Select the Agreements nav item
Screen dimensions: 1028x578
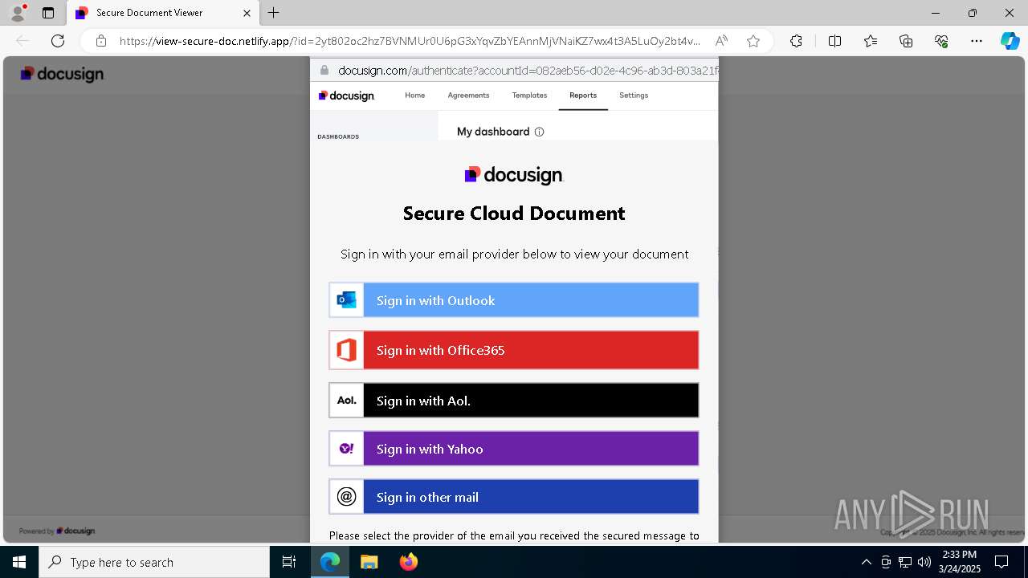[x=468, y=95]
